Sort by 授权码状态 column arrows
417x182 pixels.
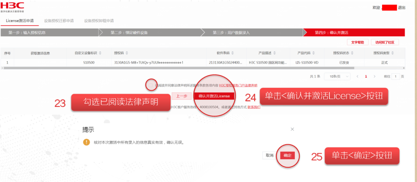[352, 53]
